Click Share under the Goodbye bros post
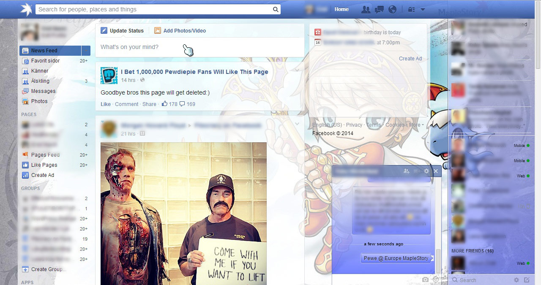Image resolution: width=541 pixels, height=285 pixels. point(149,104)
